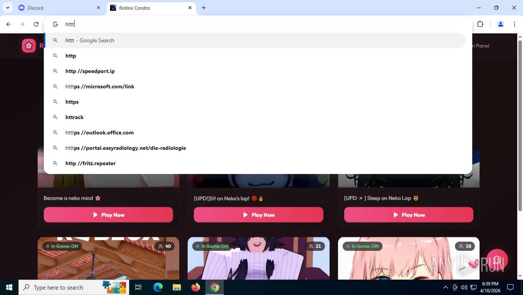Click the 'Sleep on Neko Lap' title
The image size is (523, 295).
click(381, 198)
